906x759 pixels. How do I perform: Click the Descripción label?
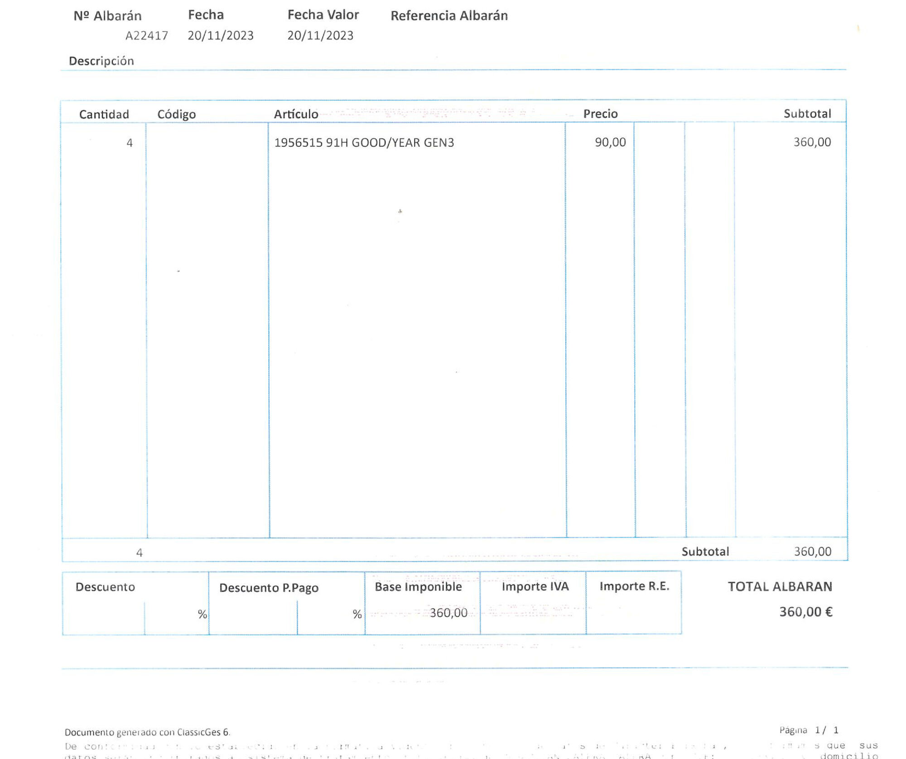101,61
